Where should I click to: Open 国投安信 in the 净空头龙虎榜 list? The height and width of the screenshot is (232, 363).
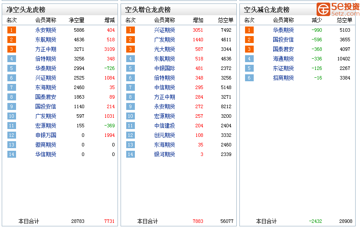tap(46, 106)
